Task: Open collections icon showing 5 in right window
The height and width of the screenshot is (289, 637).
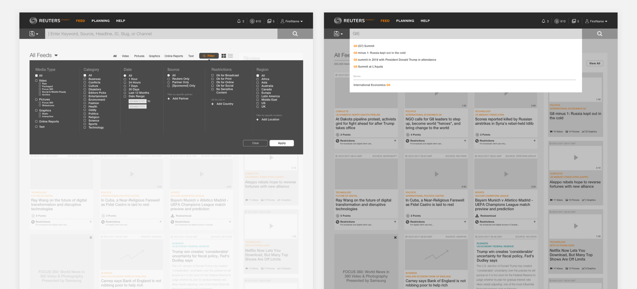Action: pos(574,21)
